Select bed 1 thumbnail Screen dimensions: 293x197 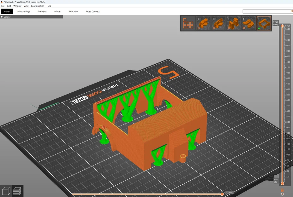tap(203, 23)
